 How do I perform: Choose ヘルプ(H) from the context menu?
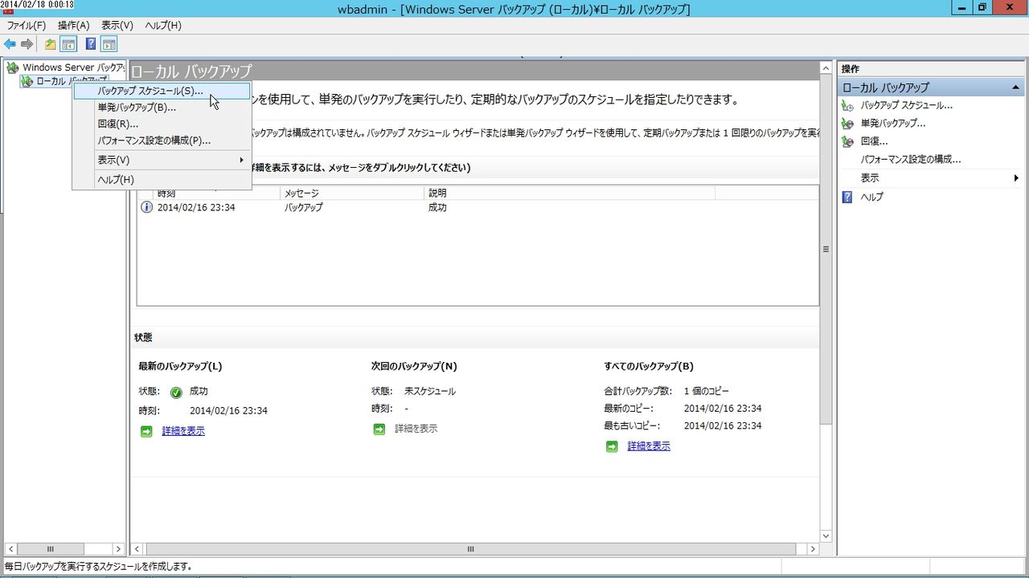point(162,180)
